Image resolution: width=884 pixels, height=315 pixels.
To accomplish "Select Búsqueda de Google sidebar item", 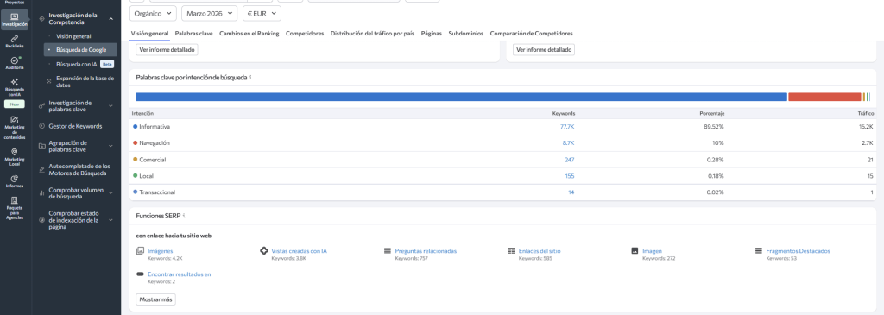I will pos(80,49).
